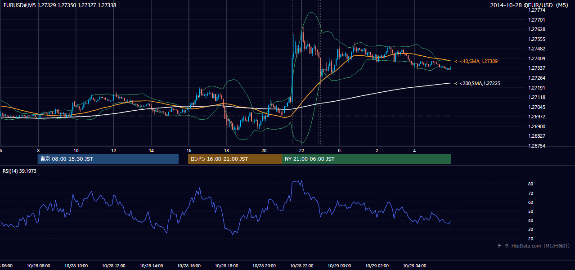Screen dimensions: 575x270
Task: Click the 10/29 00:00 time axis label
Action: click(x=339, y=266)
